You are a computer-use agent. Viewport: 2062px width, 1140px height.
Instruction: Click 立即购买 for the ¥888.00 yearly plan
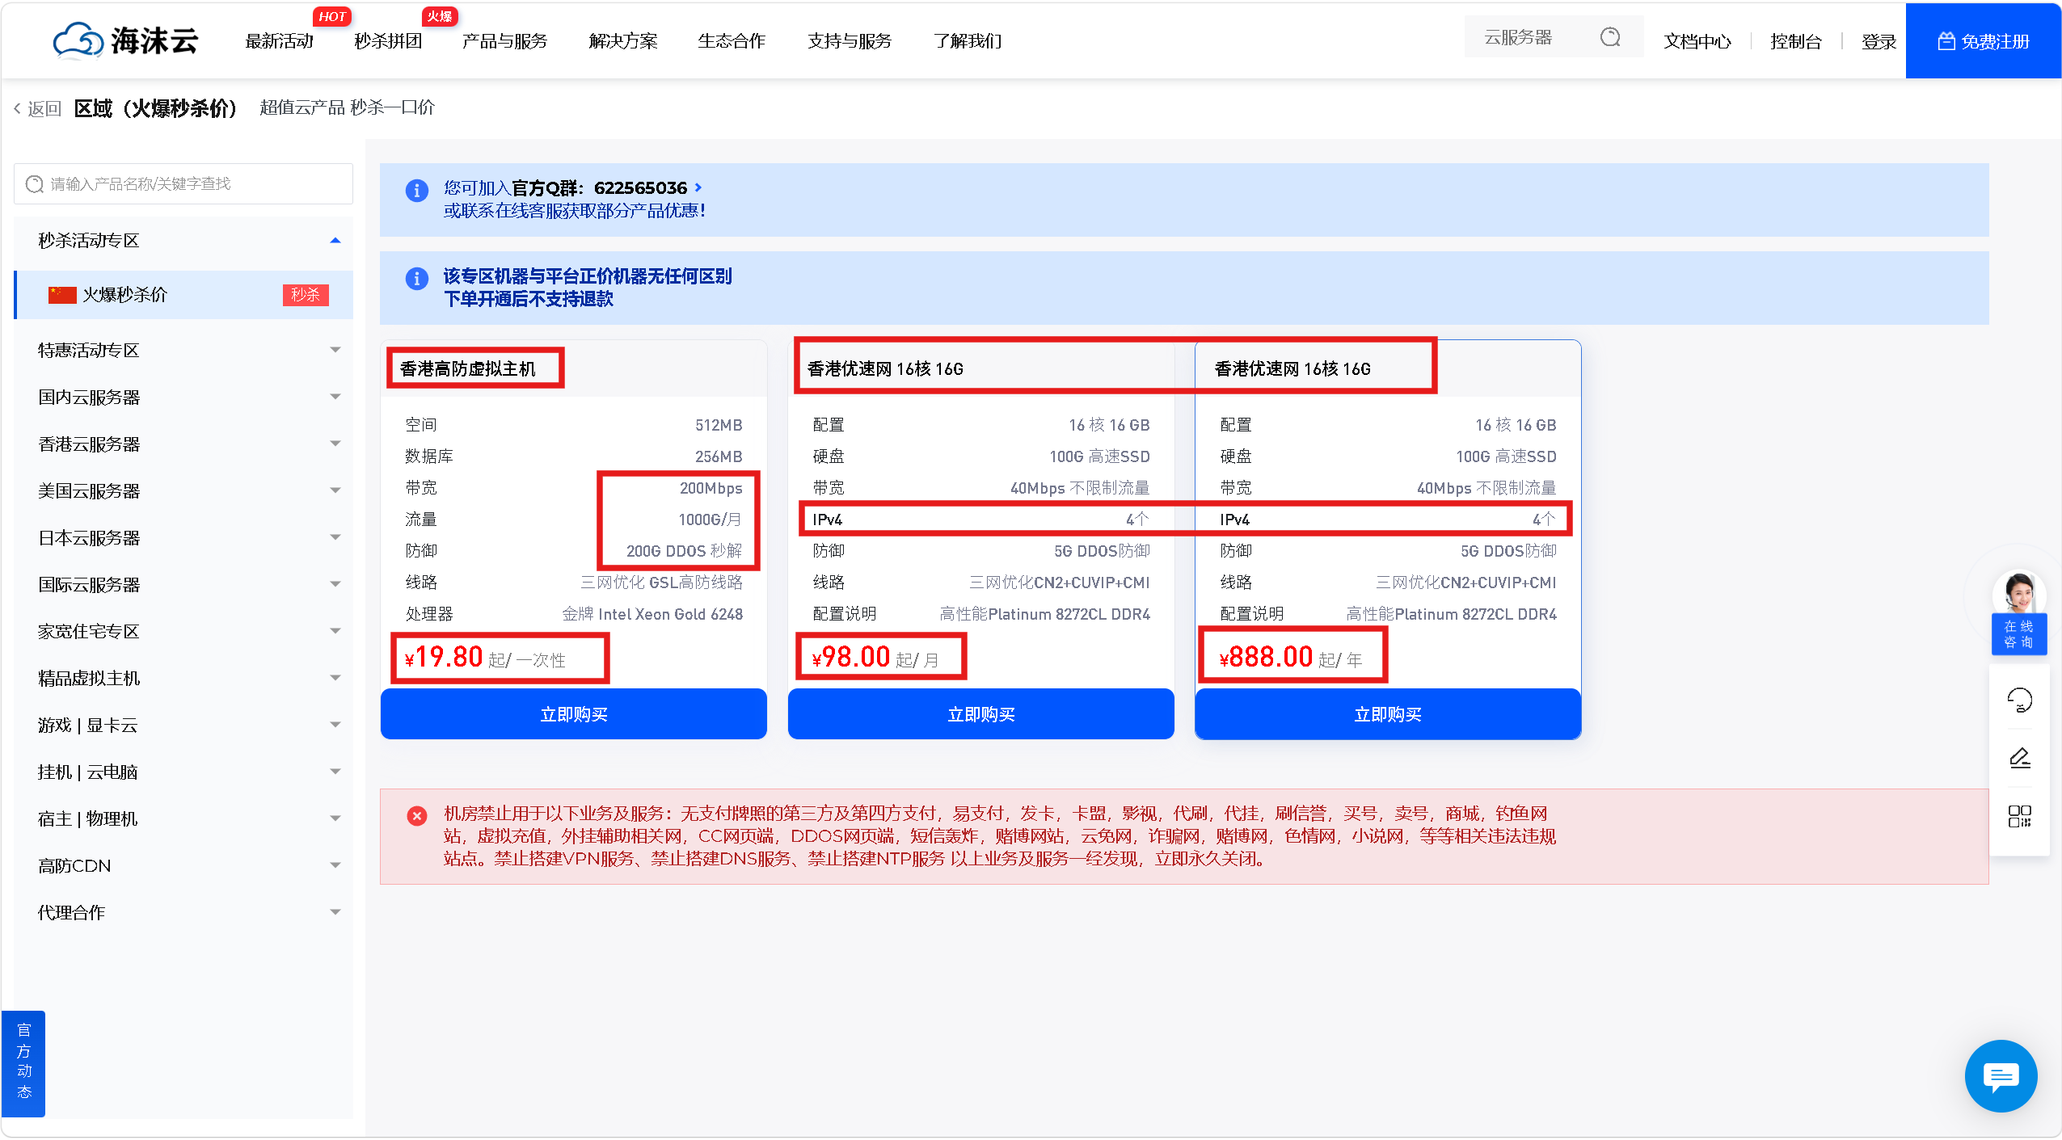click(1388, 714)
